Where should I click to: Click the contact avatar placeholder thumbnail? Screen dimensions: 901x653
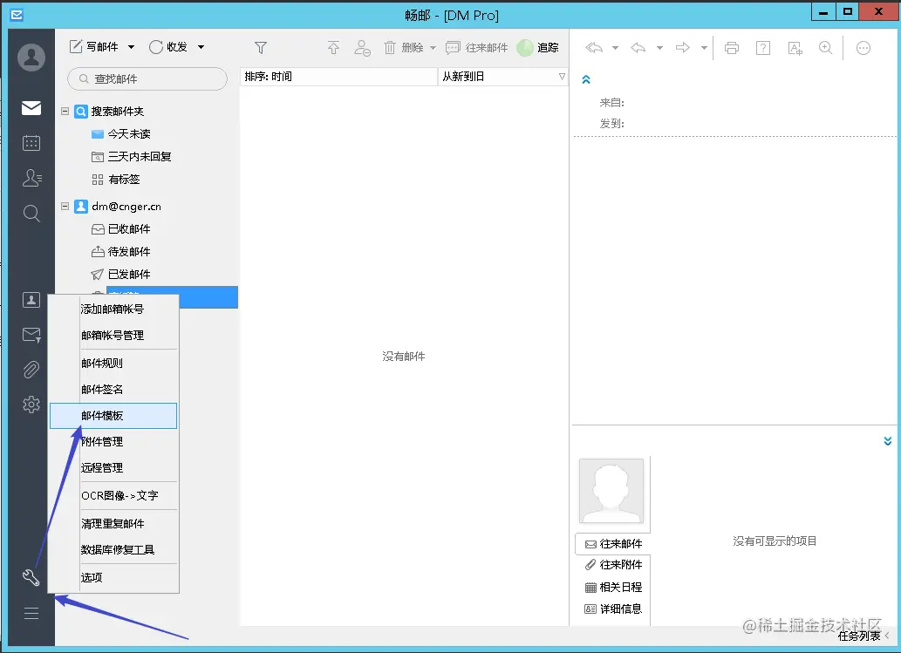(x=611, y=491)
